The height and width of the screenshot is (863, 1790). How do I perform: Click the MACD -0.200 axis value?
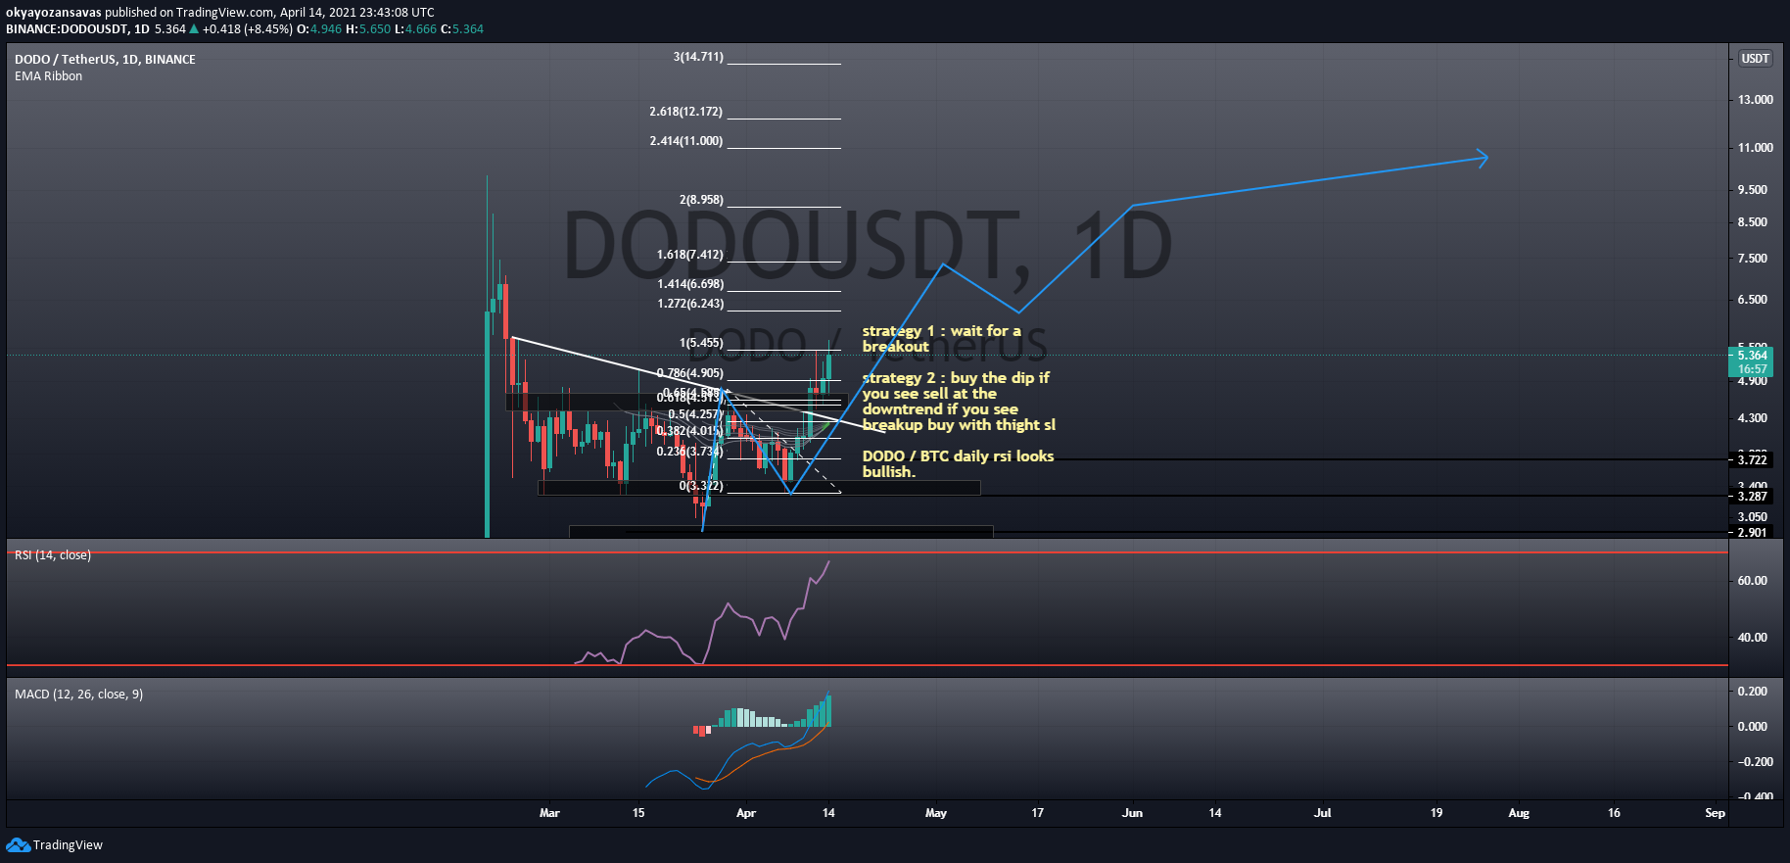(1753, 762)
